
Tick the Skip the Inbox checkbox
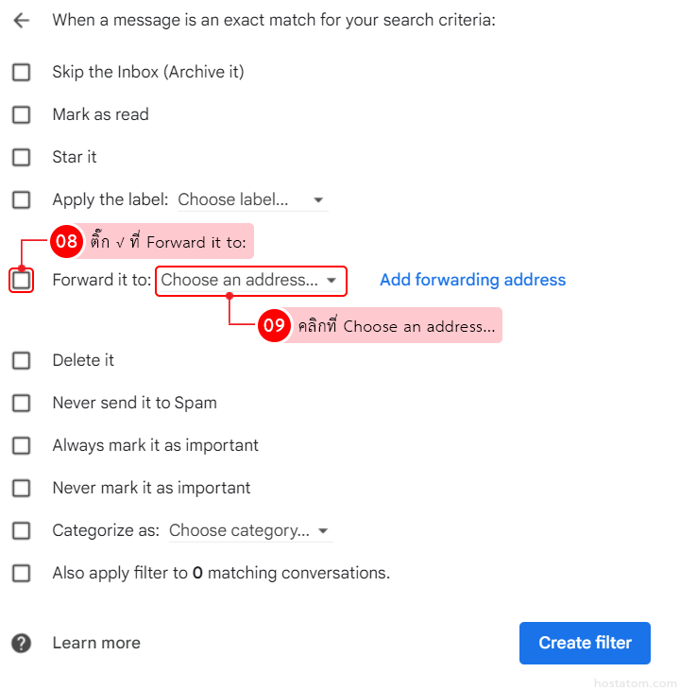(x=22, y=72)
